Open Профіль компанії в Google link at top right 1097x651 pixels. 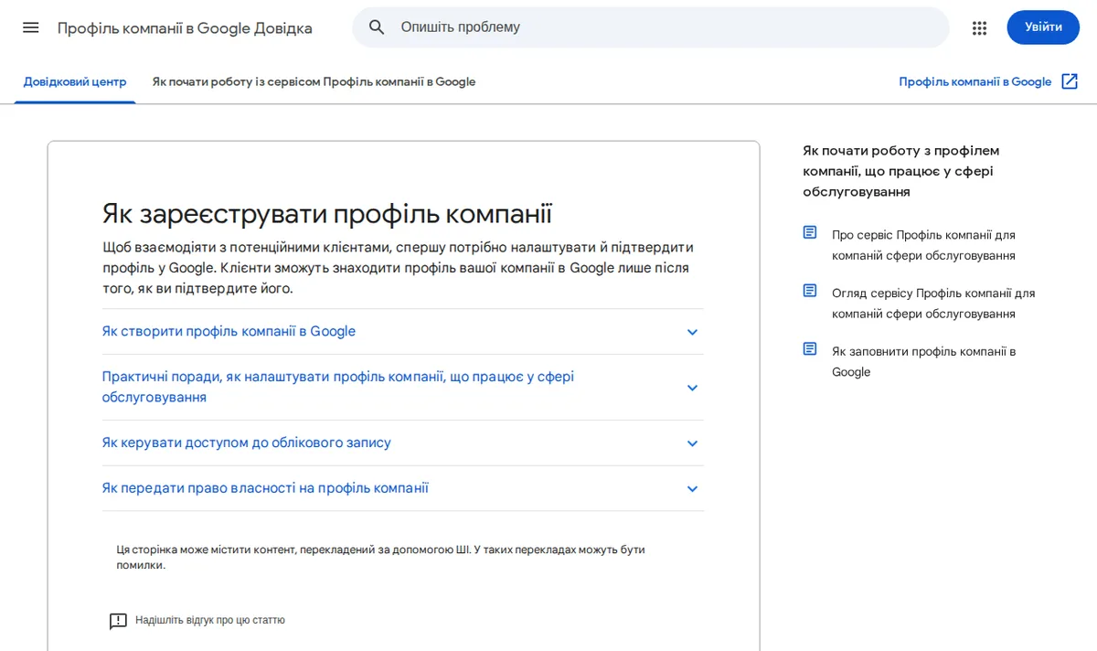click(x=975, y=81)
